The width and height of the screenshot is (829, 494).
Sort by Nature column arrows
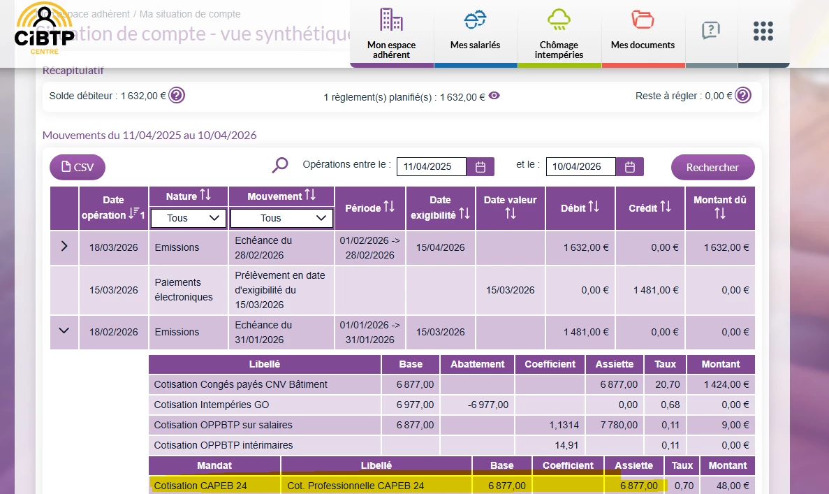point(205,196)
